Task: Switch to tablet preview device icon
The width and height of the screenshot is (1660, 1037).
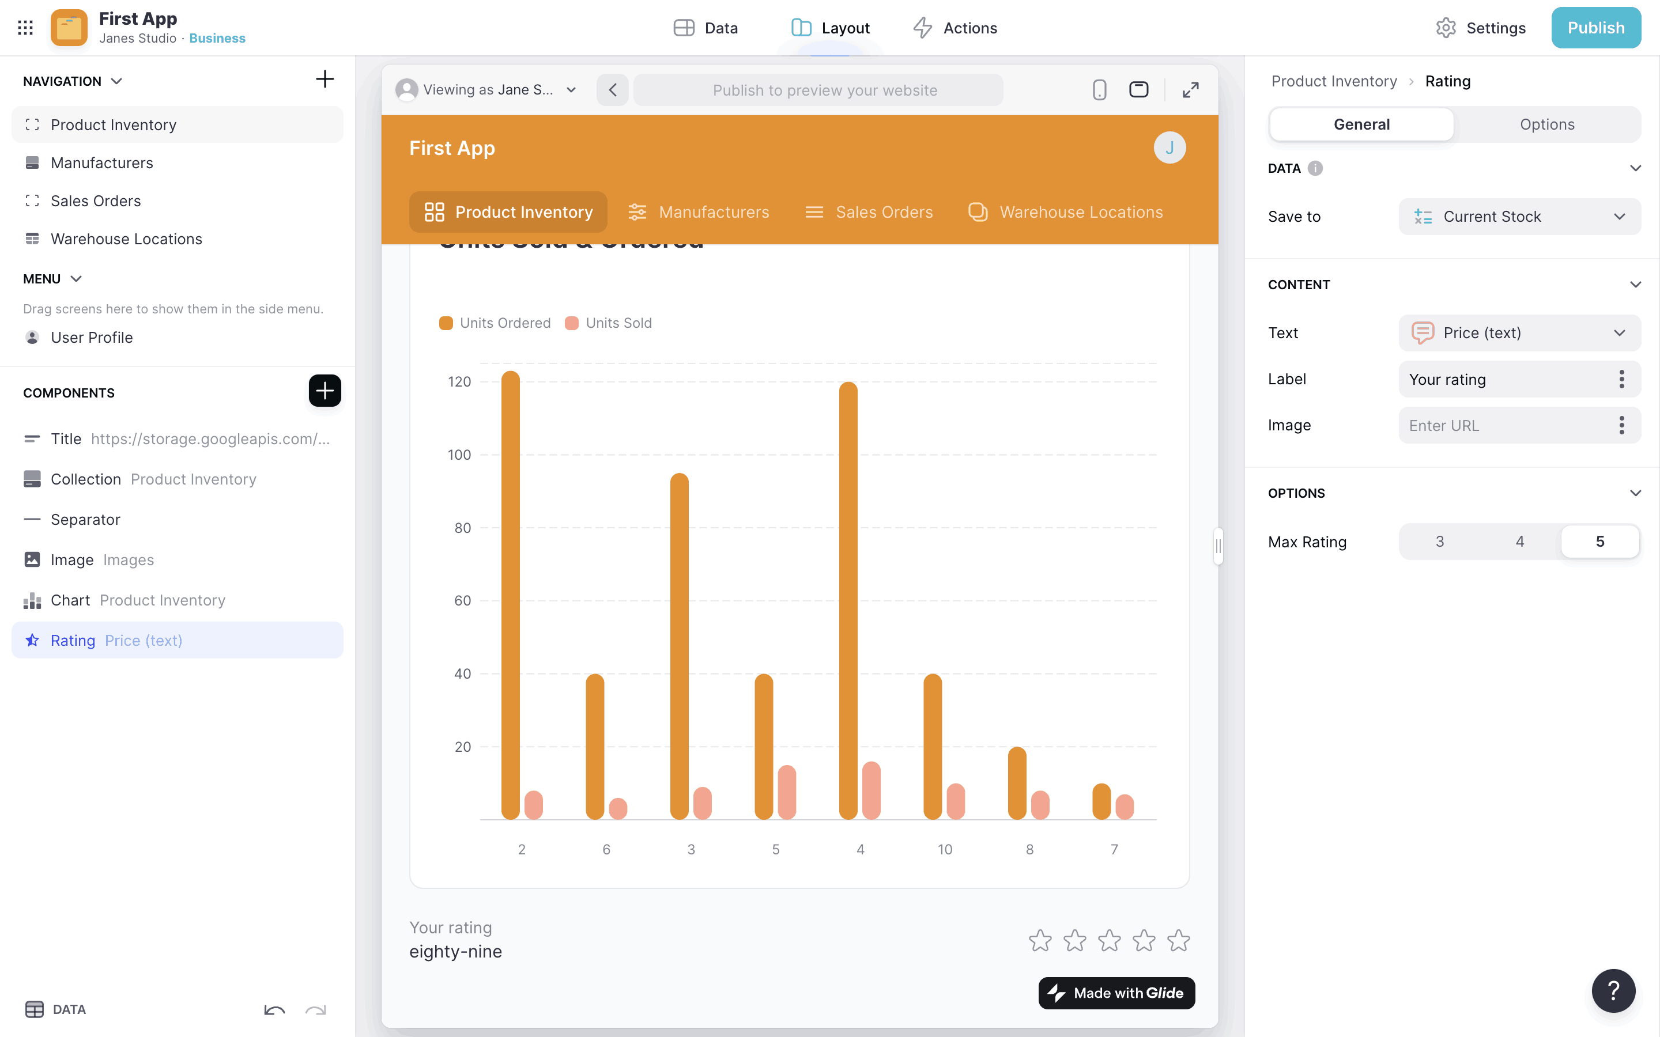Action: click(x=1139, y=90)
